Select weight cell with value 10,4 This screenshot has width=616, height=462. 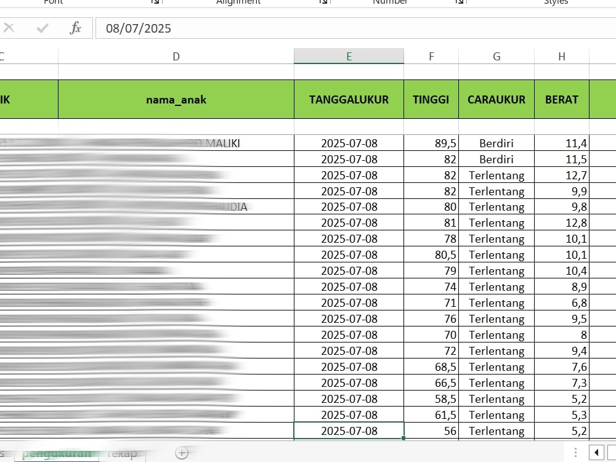click(x=562, y=270)
